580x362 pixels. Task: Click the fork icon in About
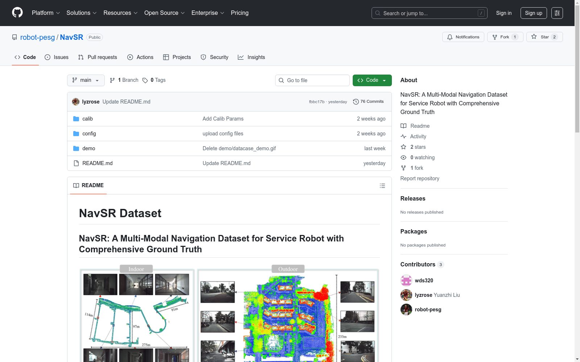[x=403, y=168]
